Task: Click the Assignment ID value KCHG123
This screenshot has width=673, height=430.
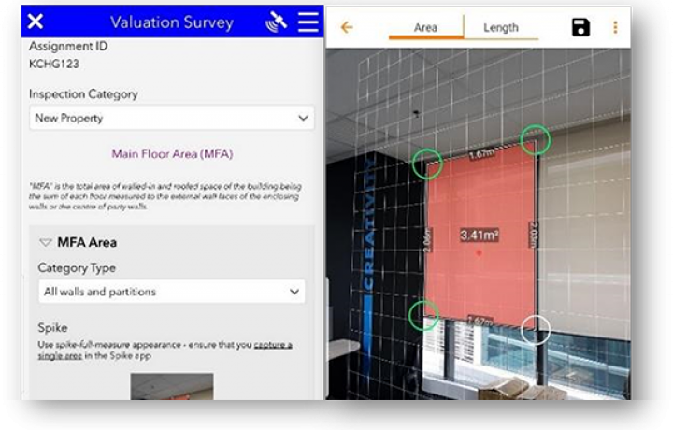Action: pyautogui.click(x=53, y=64)
